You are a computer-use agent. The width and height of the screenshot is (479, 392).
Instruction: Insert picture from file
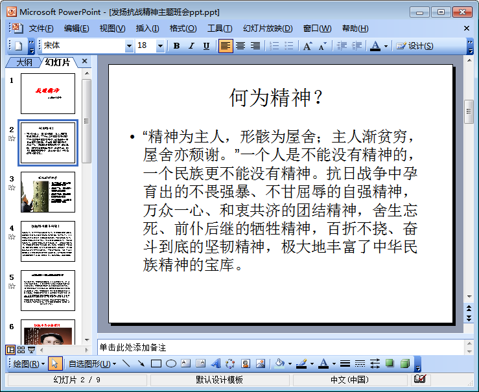click(261, 363)
